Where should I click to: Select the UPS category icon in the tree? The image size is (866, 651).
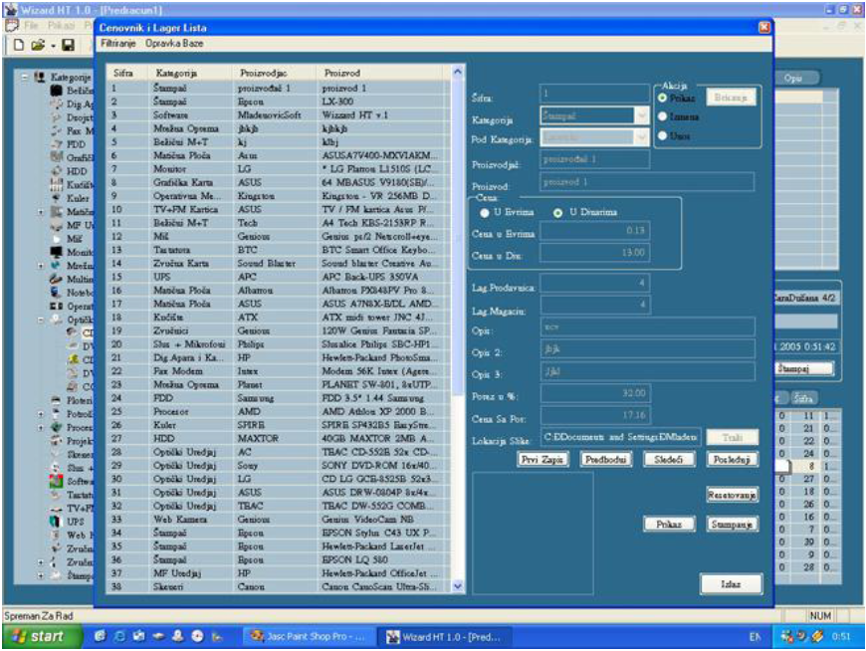pos(57,522)
